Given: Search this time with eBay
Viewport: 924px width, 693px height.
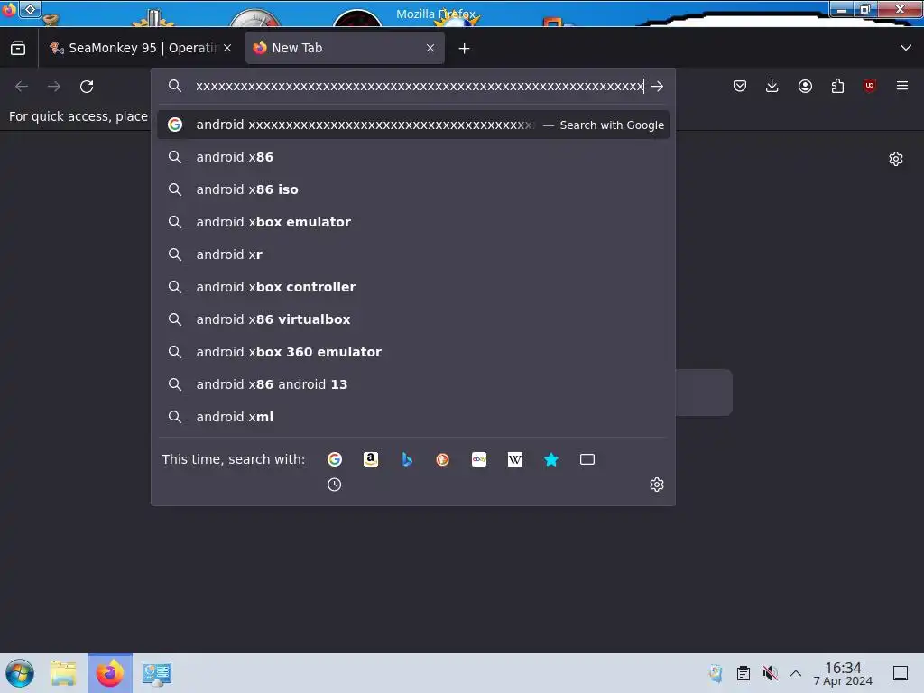Looking at the screenshot, I should (x=479, y=459).
